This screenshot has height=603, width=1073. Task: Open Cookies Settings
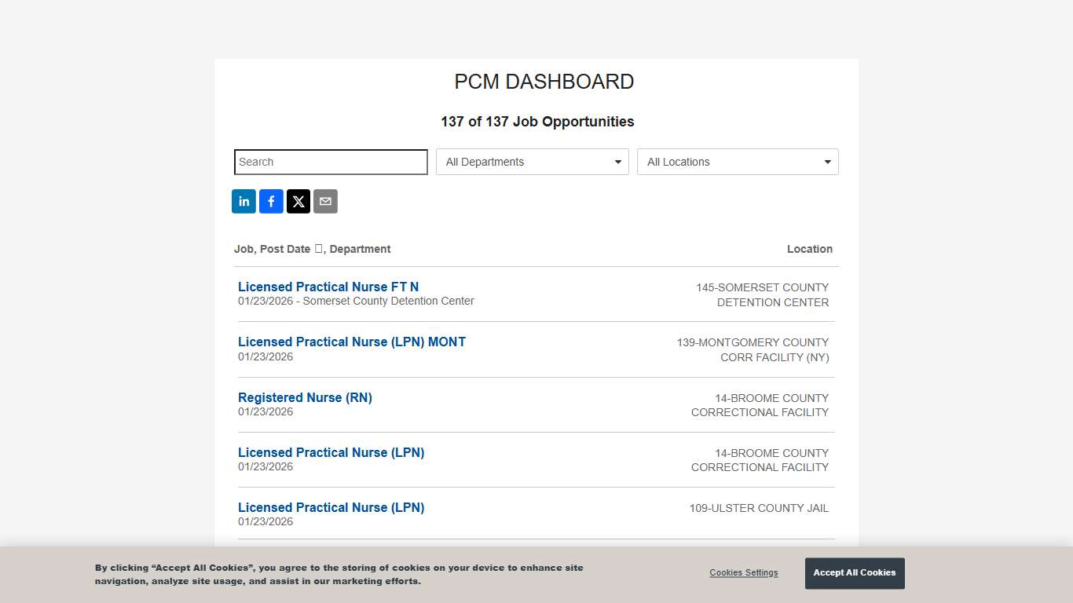coord(743,572)
